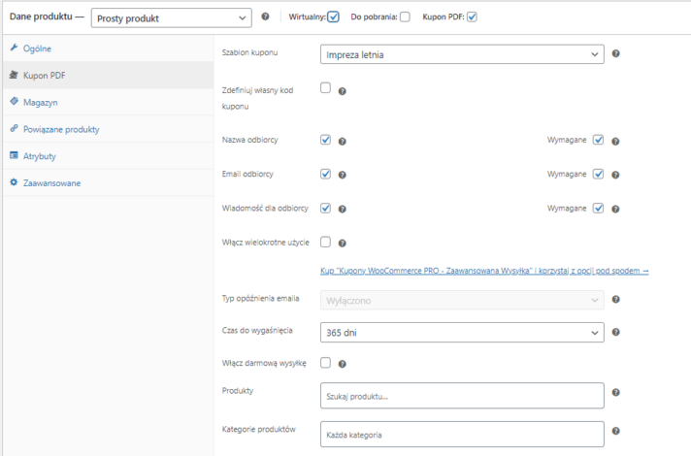Viewport: 691px width, 456px height.
Task: Enable Włącz darmową wysyłkę checkbox
Action: [326, 363]
